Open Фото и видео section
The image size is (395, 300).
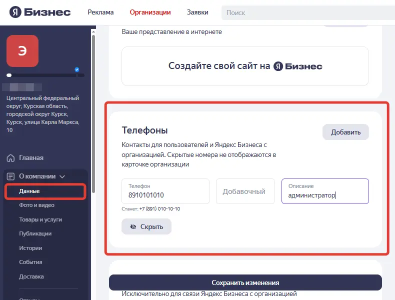coord(37,205)
